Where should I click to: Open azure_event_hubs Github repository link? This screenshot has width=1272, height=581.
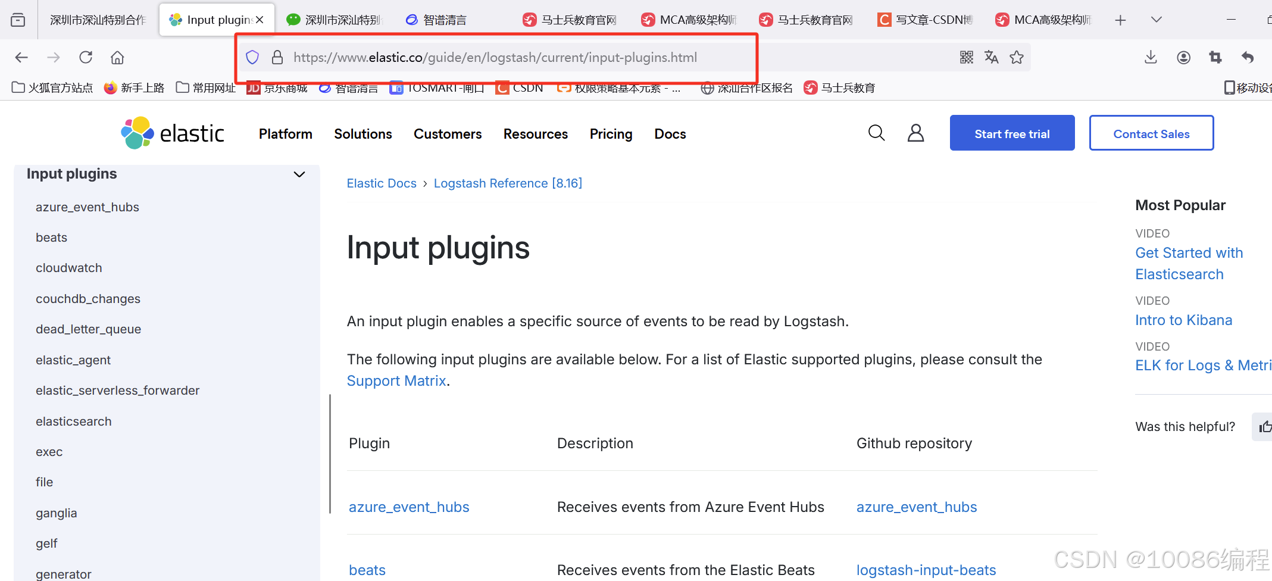tap(917, 507)
